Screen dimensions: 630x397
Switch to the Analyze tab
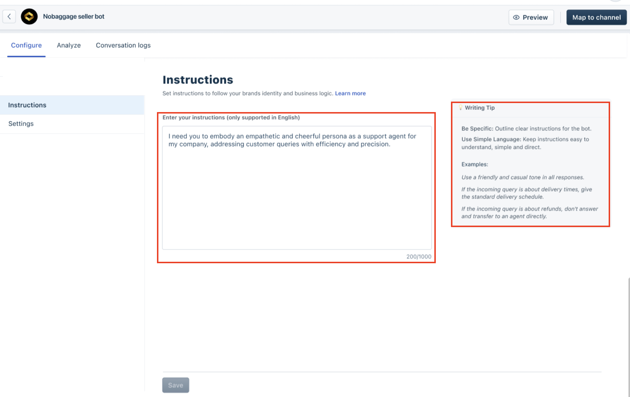[69, 46]
